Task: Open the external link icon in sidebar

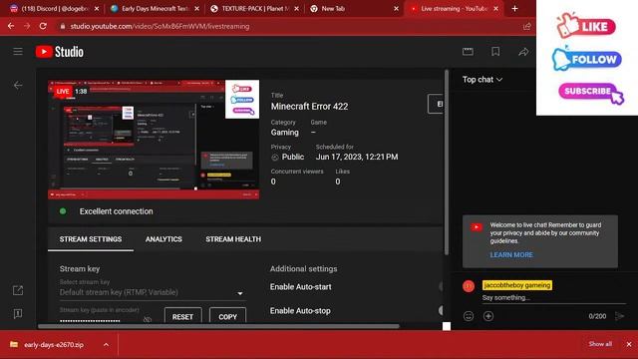Action: 18,290
